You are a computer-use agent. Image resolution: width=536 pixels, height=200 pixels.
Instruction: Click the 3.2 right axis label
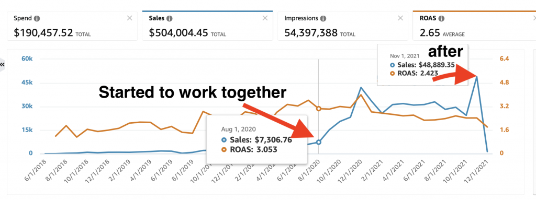[505, 106]
